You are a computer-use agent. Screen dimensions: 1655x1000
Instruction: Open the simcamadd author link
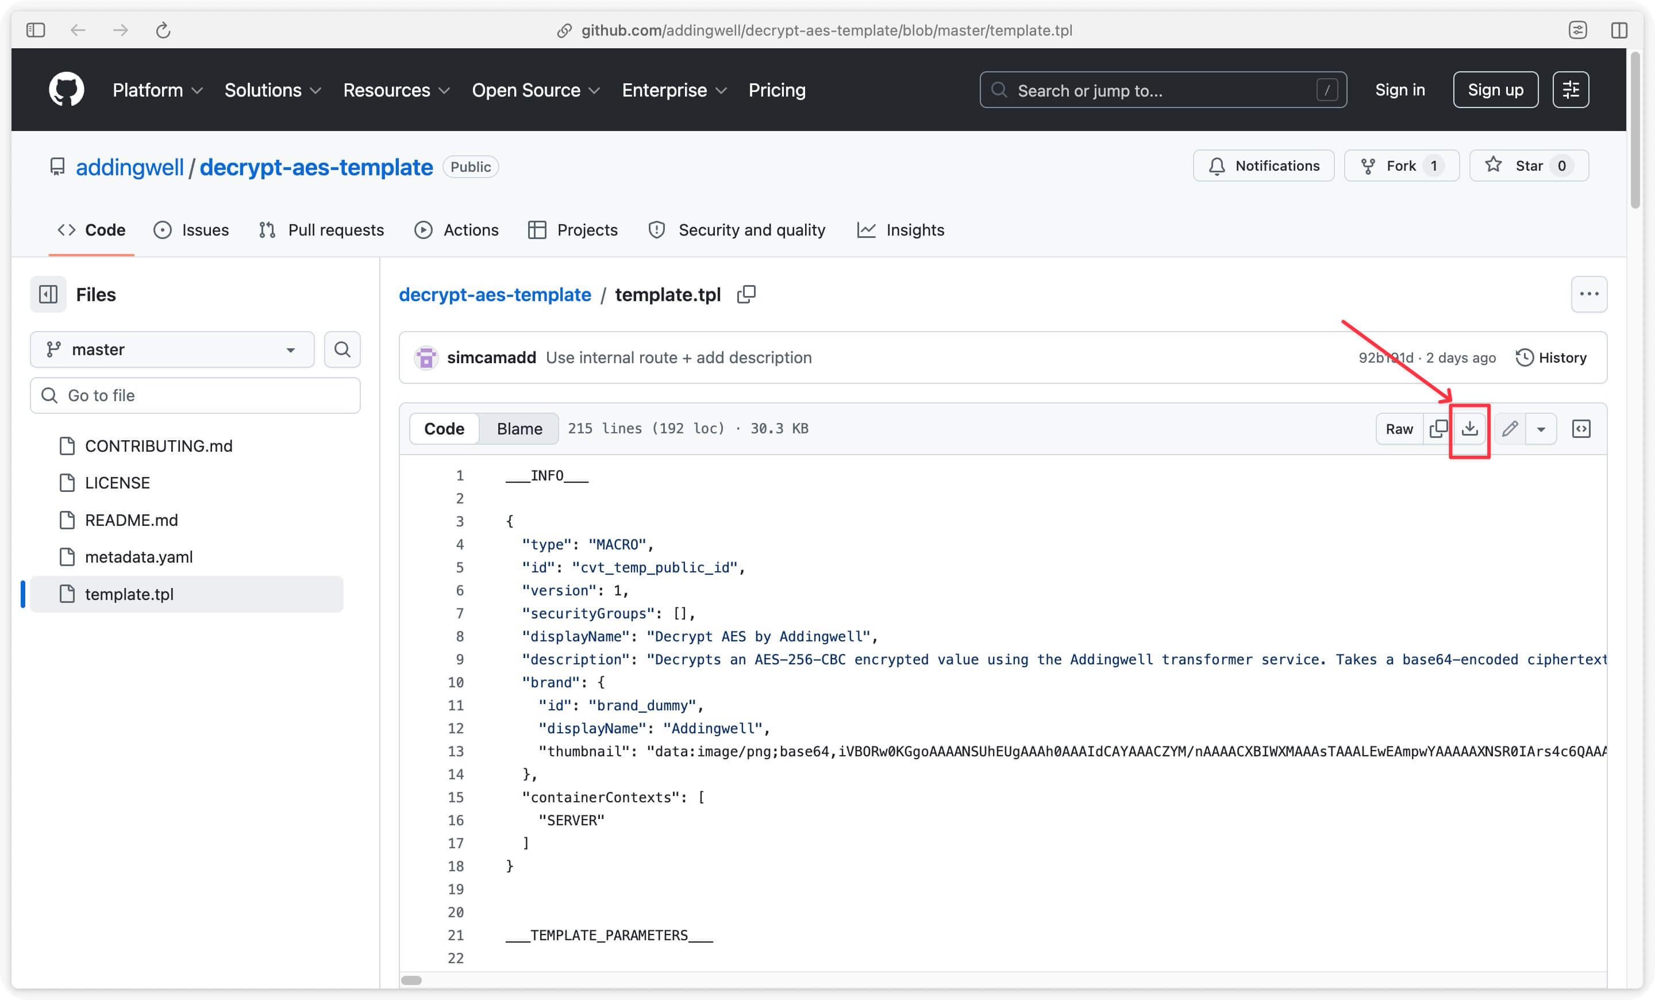tap(492, 357)
